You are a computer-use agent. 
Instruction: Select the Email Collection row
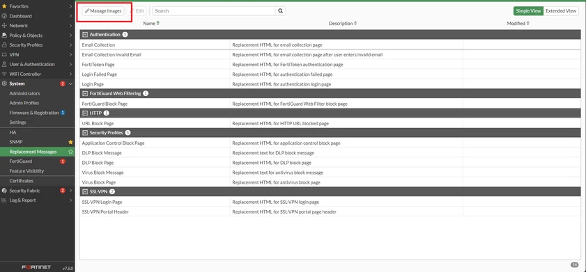(330, 45)
